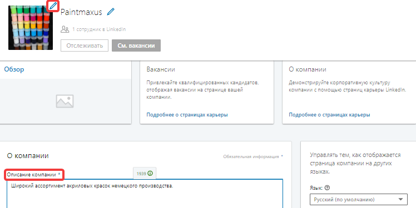The width and height of the screenshot is (416, 208).
Task: Edit the Paintmaxus company name with pencil icon
Action: coord(111,12)
